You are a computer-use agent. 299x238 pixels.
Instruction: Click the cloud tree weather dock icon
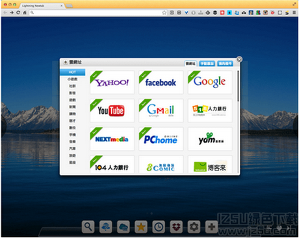point(106,227)
